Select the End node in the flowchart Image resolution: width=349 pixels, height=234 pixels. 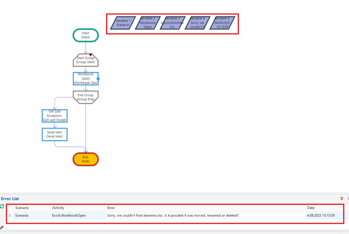point(86,159)
